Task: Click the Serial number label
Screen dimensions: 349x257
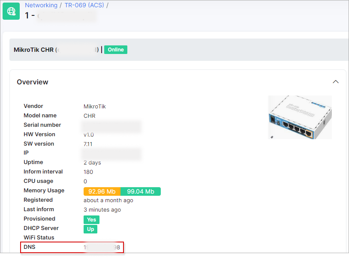Action: [x=42, y=125]
